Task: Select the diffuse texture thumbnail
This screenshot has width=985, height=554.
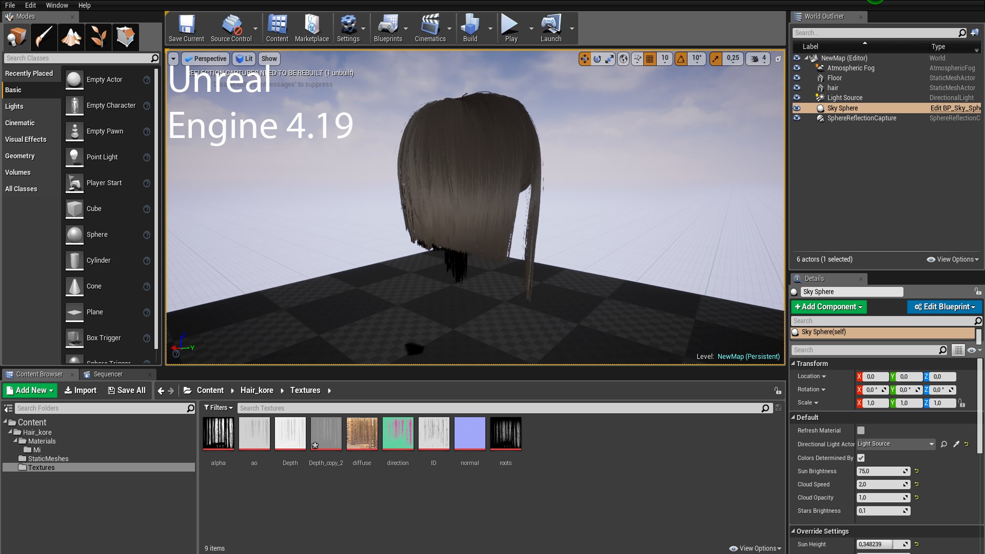Action: point(362,434)
